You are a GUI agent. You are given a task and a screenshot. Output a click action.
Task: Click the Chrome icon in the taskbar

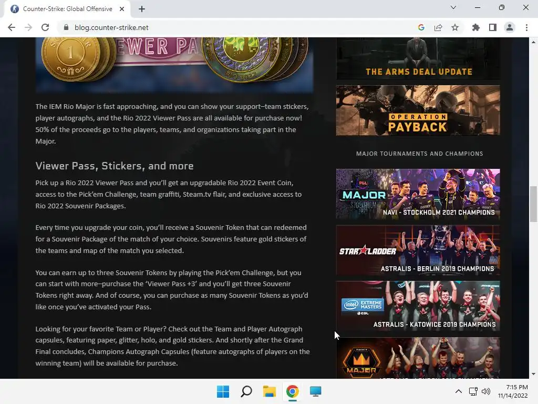pos(292,391)
